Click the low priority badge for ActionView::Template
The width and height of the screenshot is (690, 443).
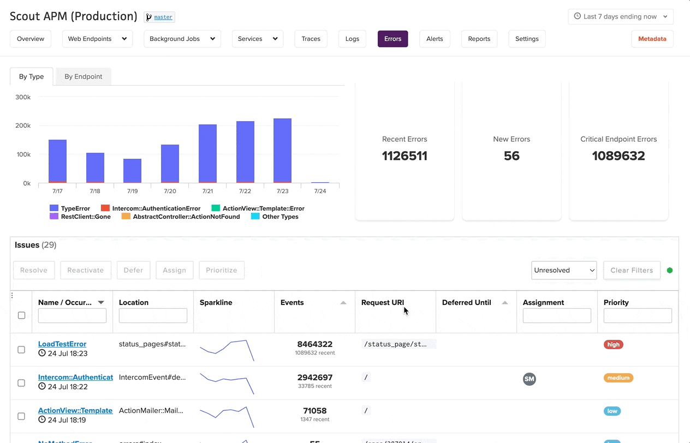pos(612,411)
